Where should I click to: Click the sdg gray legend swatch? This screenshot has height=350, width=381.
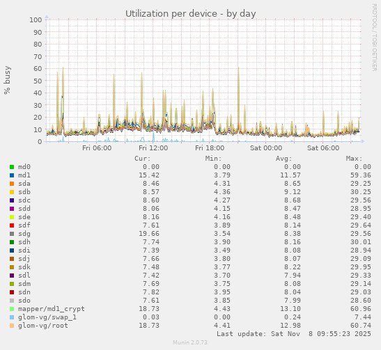tap(12, 234)
